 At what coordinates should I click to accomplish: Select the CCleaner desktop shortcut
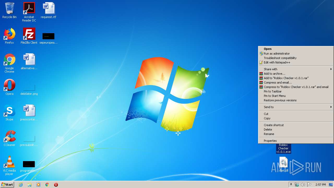(x=9, y=138)
